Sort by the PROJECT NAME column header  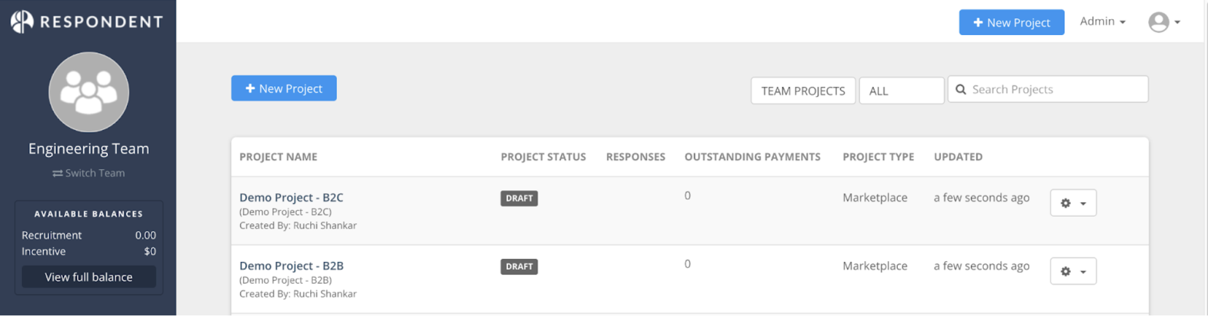[278, 157]
